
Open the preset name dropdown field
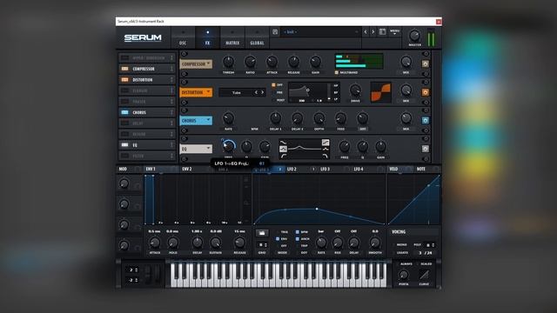click(x=320, y=32)
